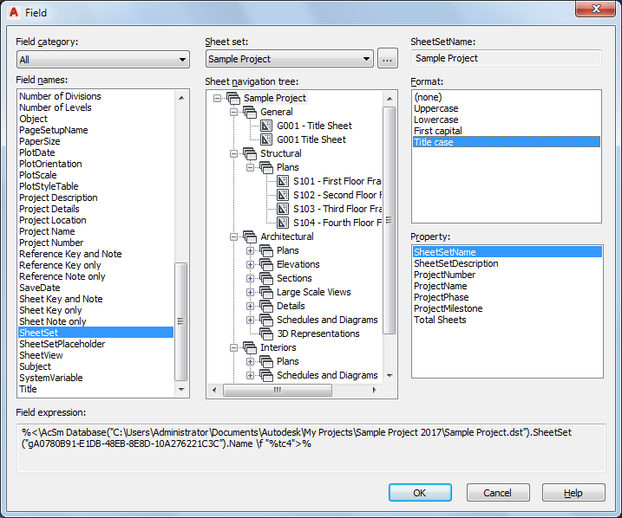Screen dimensions: 622x518
Task: Open the Field category dropdown
Action: point(103,60)
